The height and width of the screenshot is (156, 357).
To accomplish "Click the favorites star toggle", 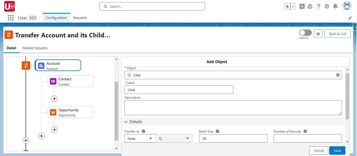I will (288, 6).
